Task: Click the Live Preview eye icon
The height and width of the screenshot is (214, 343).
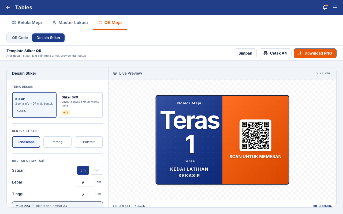Action: [115, 73]
